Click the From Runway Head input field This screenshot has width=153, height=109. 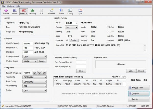tap(81, 62)
